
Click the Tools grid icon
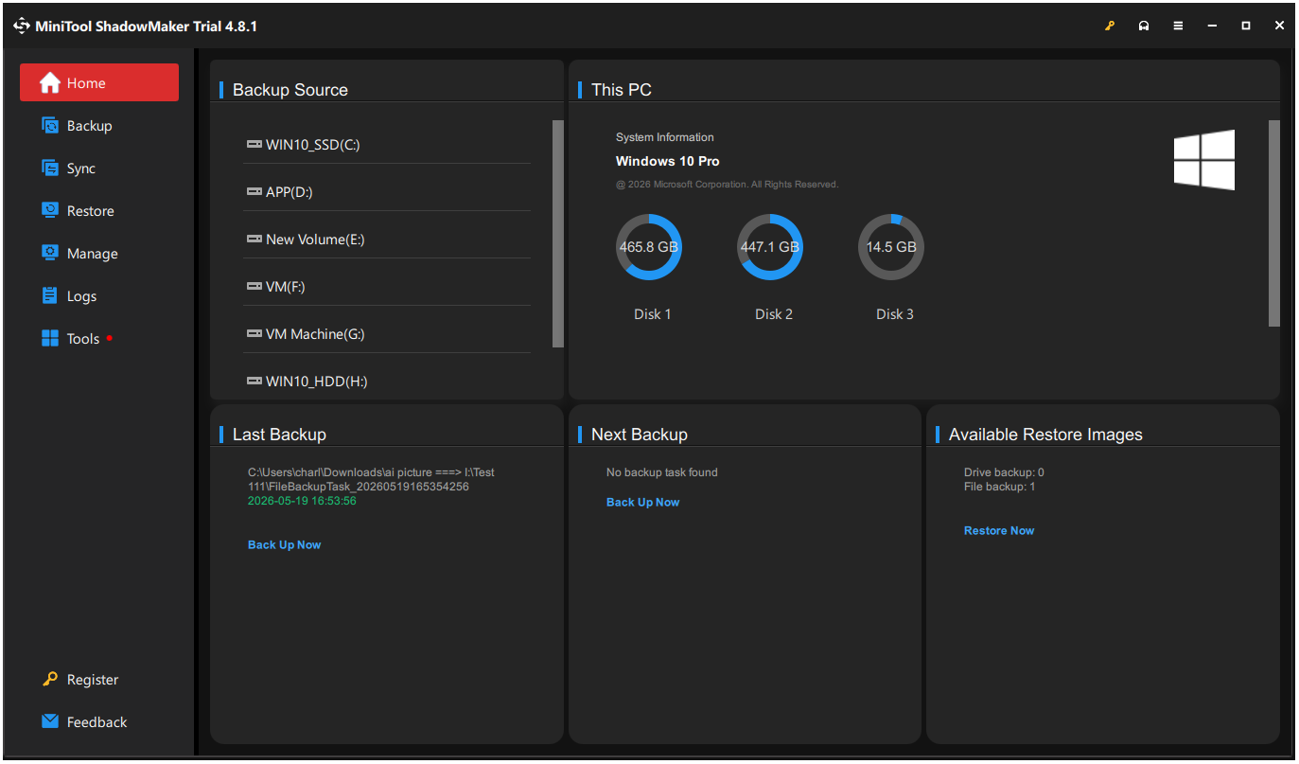pyautogui.click(x=50, y=338)
